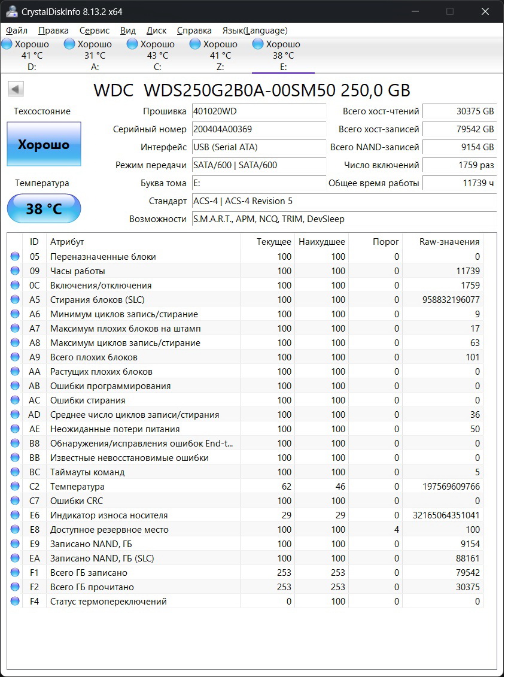Click status orb for attribute 05 Переназначенные блоки
Image resolution: width=505 pixels, height=677 pixels.
pyautogui.click(x=15, y=257)
